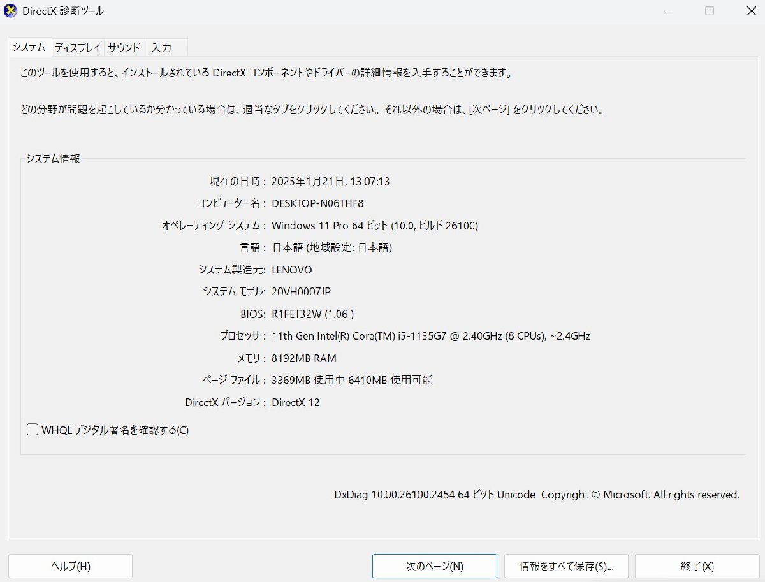Image resolution: width=765 pixels, height=582 pixels.
Task: Click the メモリ value 8192MB RAM
Action: pos(305,358)
